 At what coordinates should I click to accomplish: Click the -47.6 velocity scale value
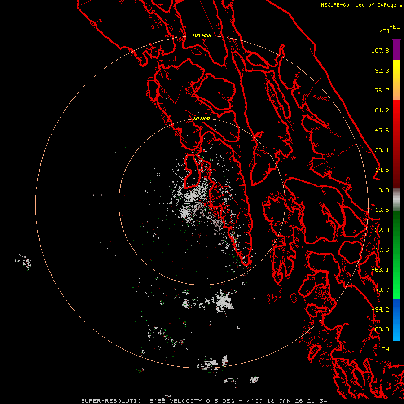380,250
